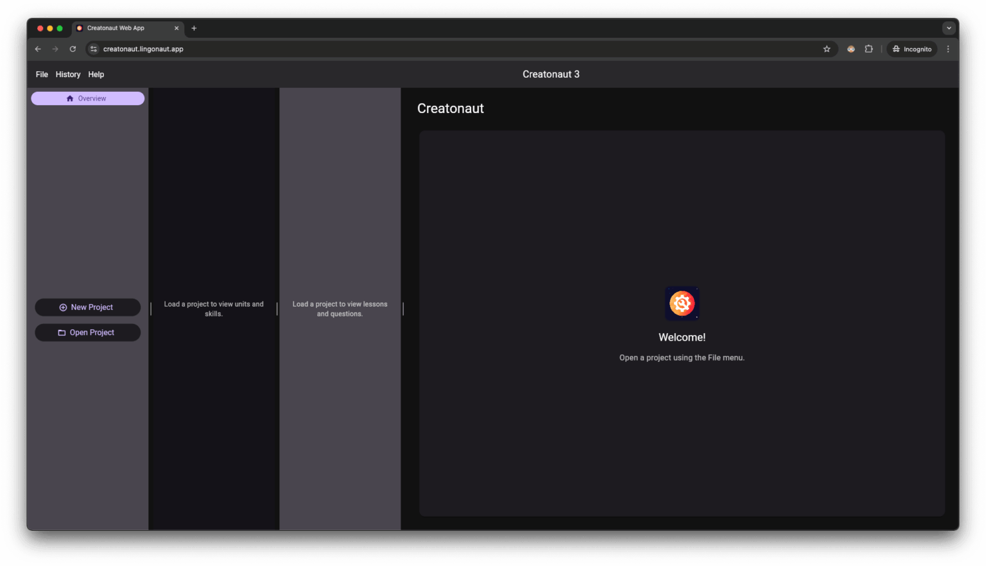The height and width of the screenshot is (566, 986).
Task: Select the plus icon on New Project
Action: coord(62,307)
